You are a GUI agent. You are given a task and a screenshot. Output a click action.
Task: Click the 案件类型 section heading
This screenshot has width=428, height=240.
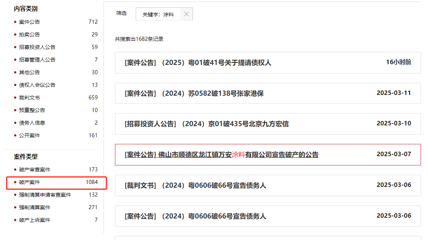[26, 157]
